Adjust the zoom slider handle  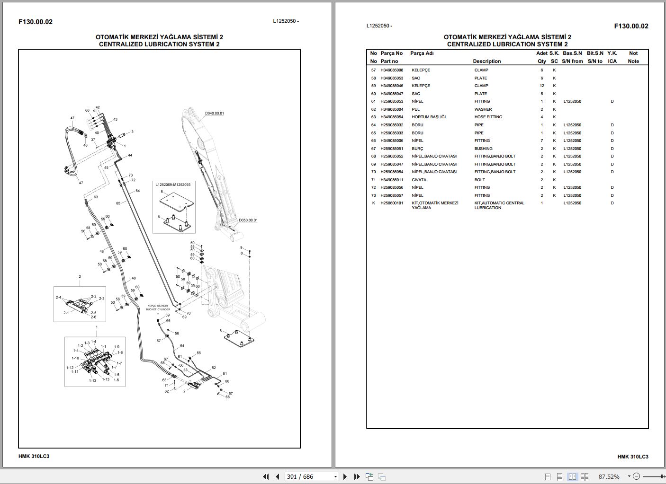pos(661,476)
